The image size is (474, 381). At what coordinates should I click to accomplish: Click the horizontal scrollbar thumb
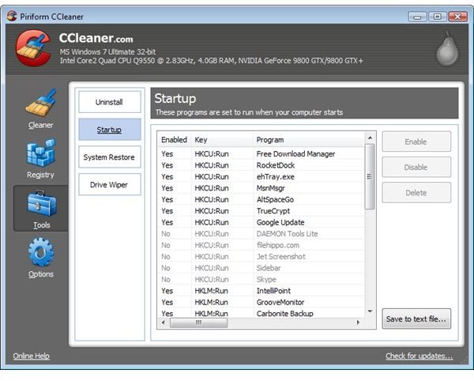click(198, 323)
